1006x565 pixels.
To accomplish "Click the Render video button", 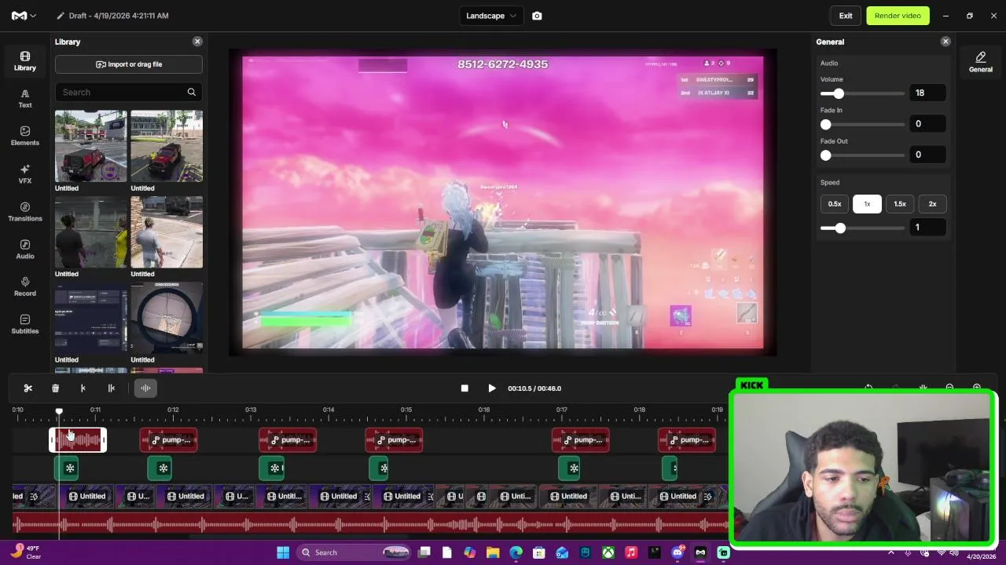I will [898, 16].
